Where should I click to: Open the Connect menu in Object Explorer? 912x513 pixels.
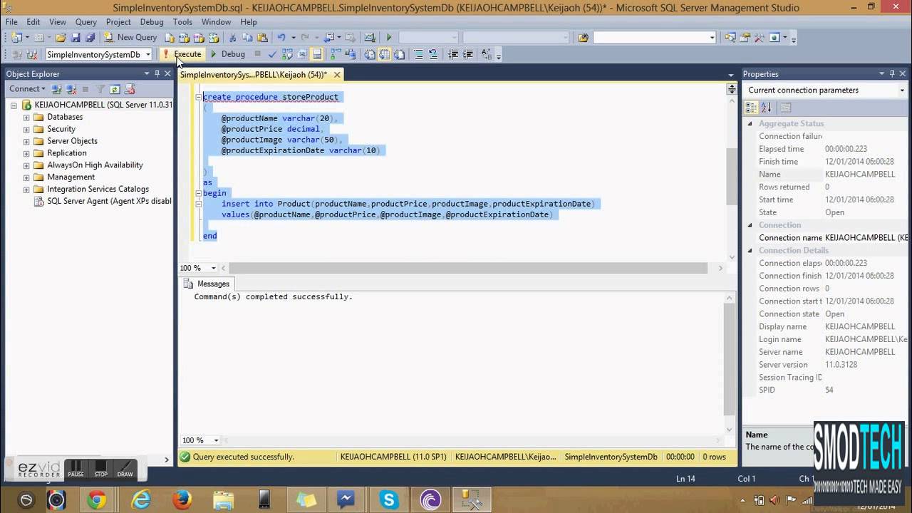coord(27,89)
